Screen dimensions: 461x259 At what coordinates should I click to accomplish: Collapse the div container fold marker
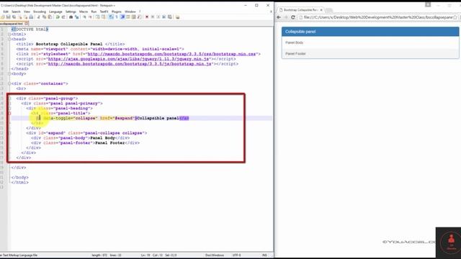coord(9,83)
